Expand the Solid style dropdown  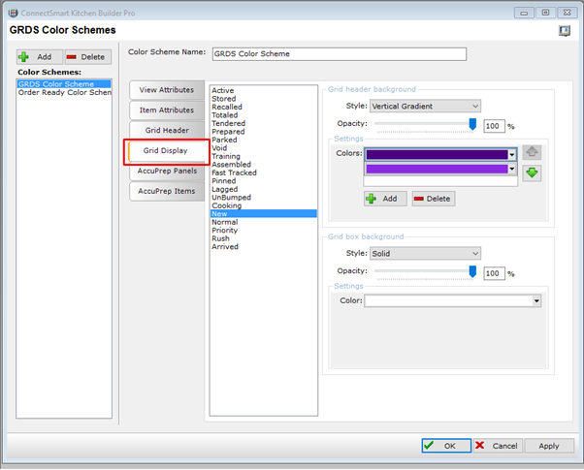(x=424, y=254)
